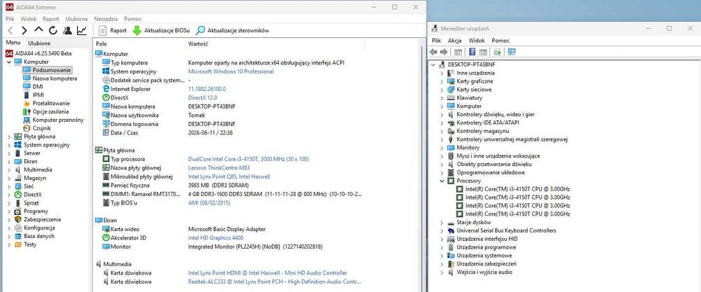The image size is (701, 292).
Task: Open the Narzędzia menu in AIDA64
Action: pyautogui.click(x=106, y=19)
